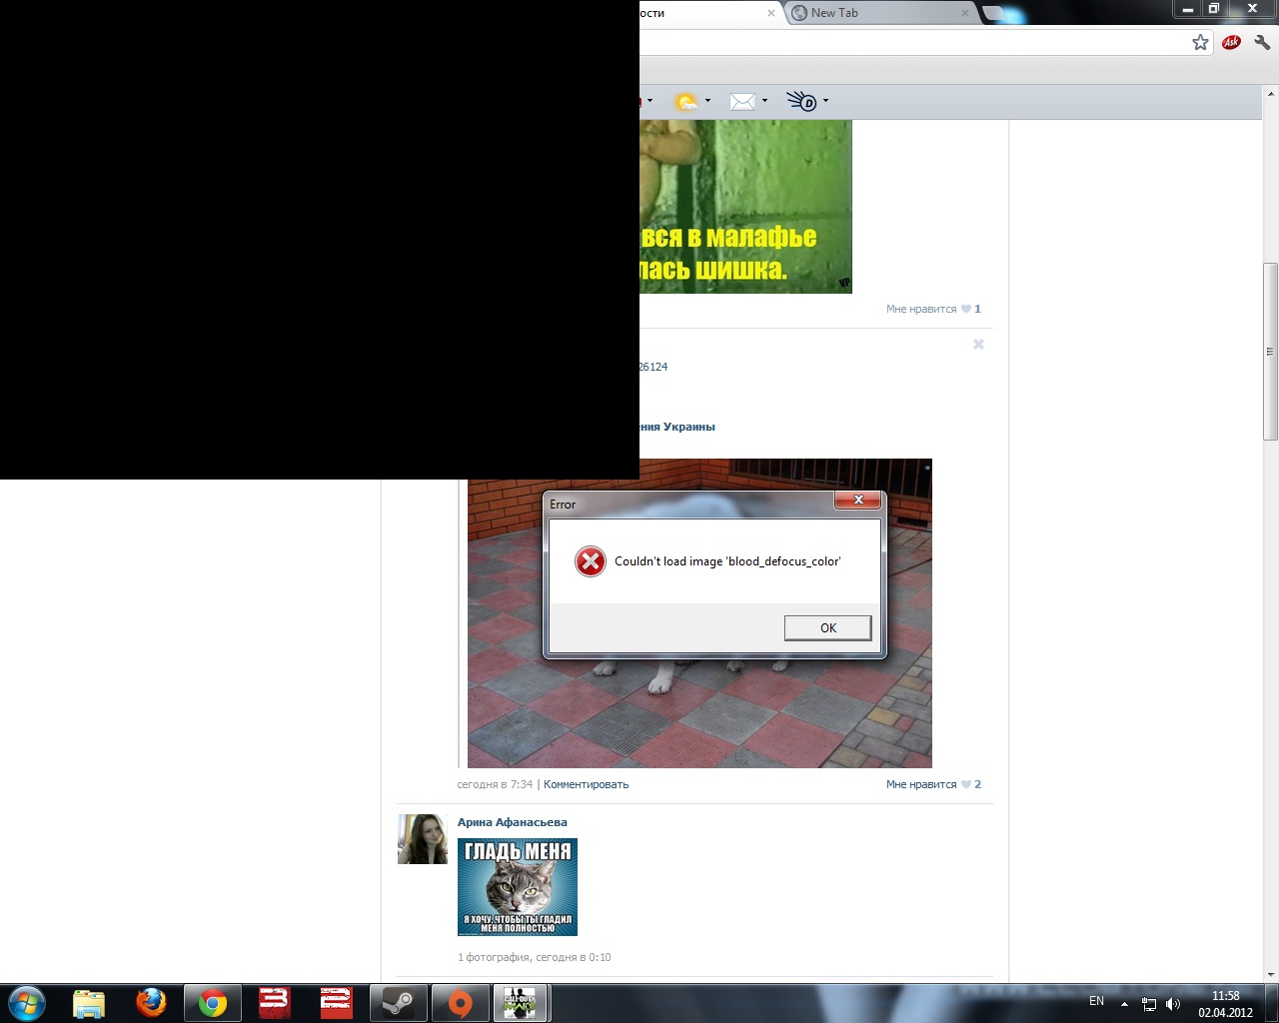This screenshot has width=1279, height=1023.
Task: Open Steam from the taskbar
Action: 398,1002
